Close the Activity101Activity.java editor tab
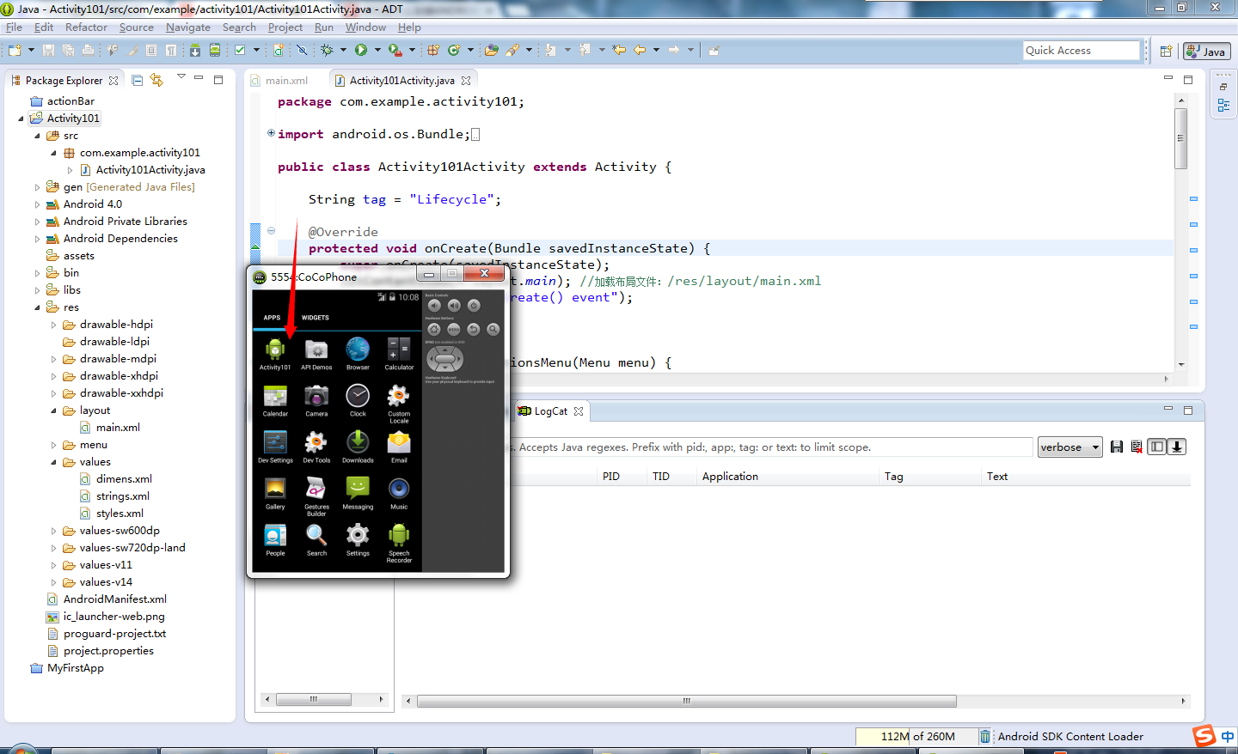Viewport: 1238px width, 754px height. [x=466, y=81]
